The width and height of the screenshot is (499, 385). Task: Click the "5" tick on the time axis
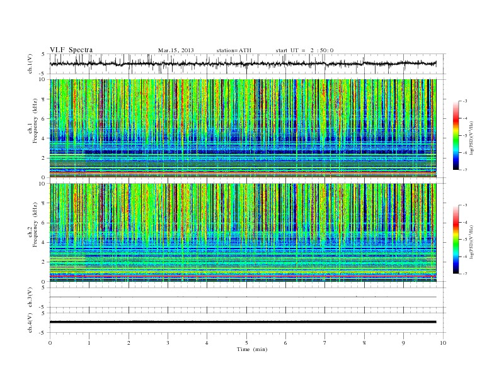tap(246, 343)
